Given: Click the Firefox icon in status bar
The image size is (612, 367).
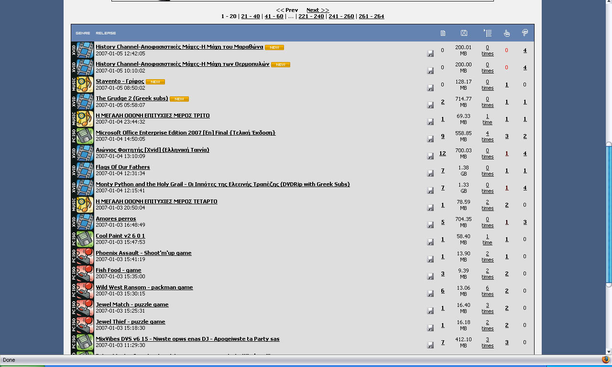Looking at the screenshot, I should 606,359.
